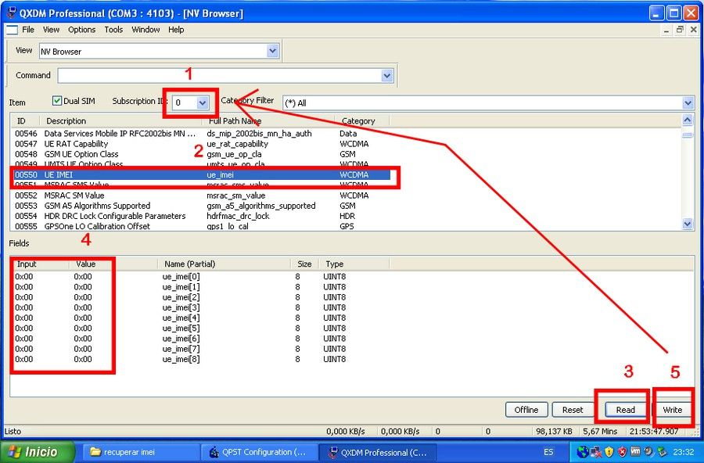704x463 pixels.
Task: Open the File menu
Action: (x=28, y=30)
